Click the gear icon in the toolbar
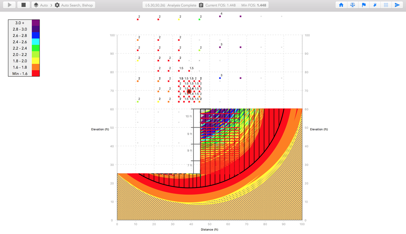The width and height of the screenshot is (406, 234). [x=57, y=5]
